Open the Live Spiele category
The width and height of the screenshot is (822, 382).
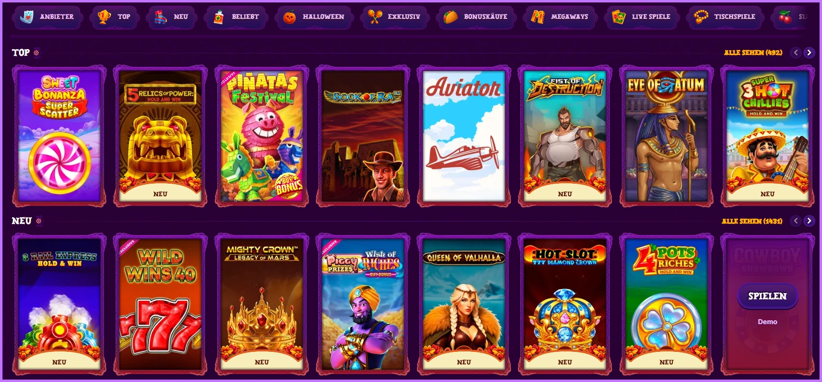click(x=641, y=17)
